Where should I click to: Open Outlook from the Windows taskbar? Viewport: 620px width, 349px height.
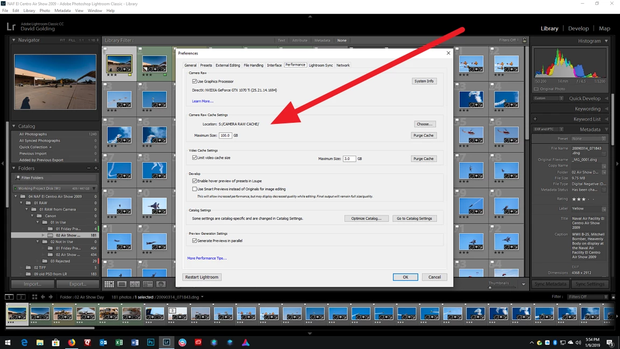[x=103, y=343]
